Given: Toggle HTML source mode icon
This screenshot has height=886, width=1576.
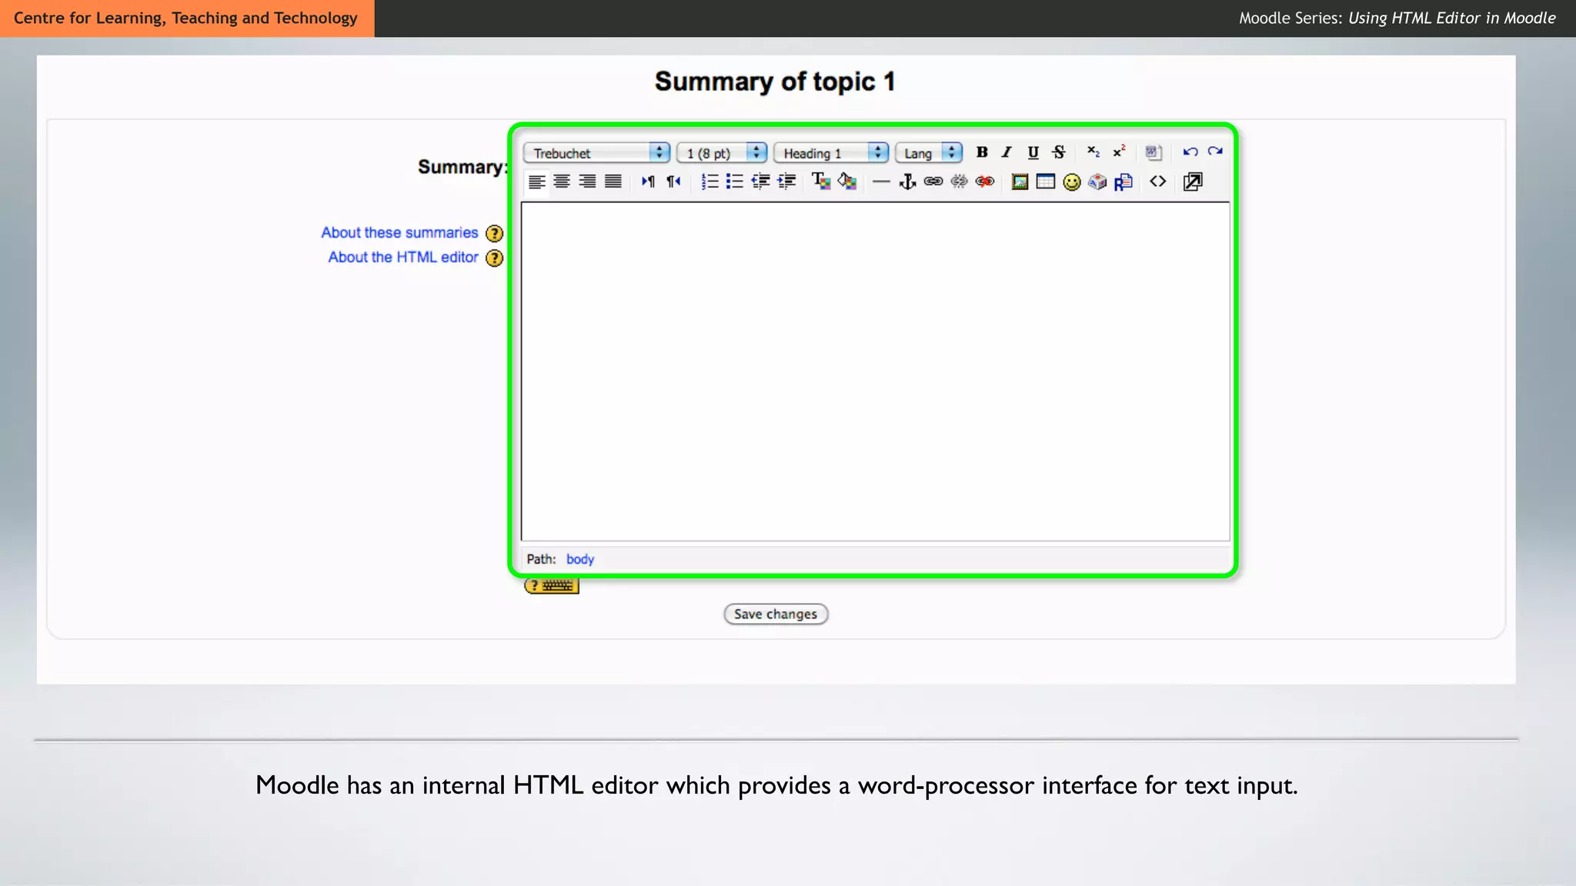Looking at the screenshot, I should 1157,182.
